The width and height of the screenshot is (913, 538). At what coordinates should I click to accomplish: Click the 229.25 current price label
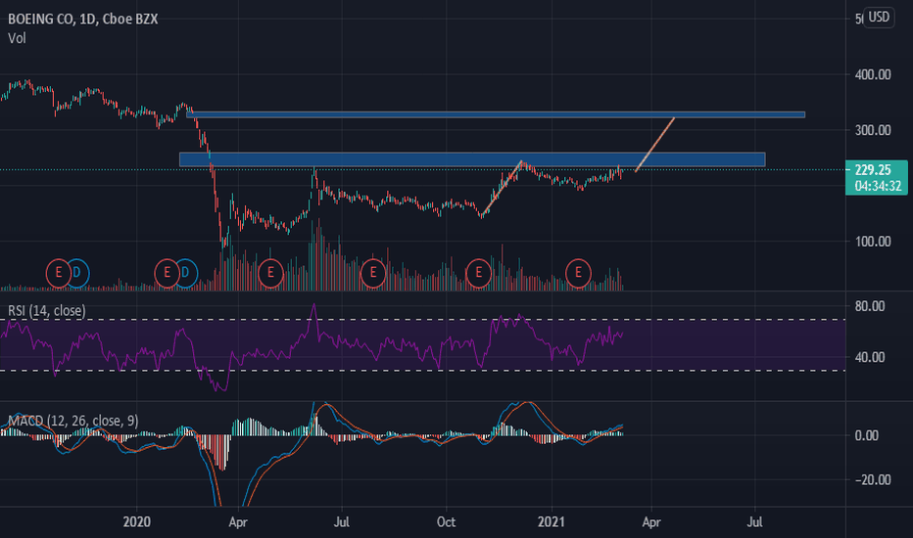874,170
